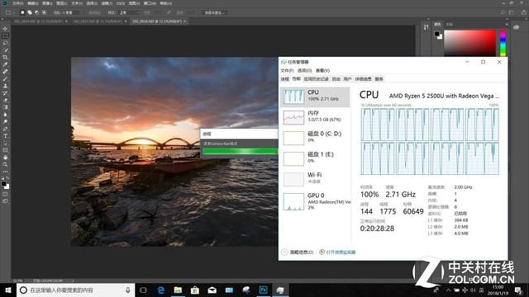
Task: Open the marquee Style dropdown
Action: [129, 12]
